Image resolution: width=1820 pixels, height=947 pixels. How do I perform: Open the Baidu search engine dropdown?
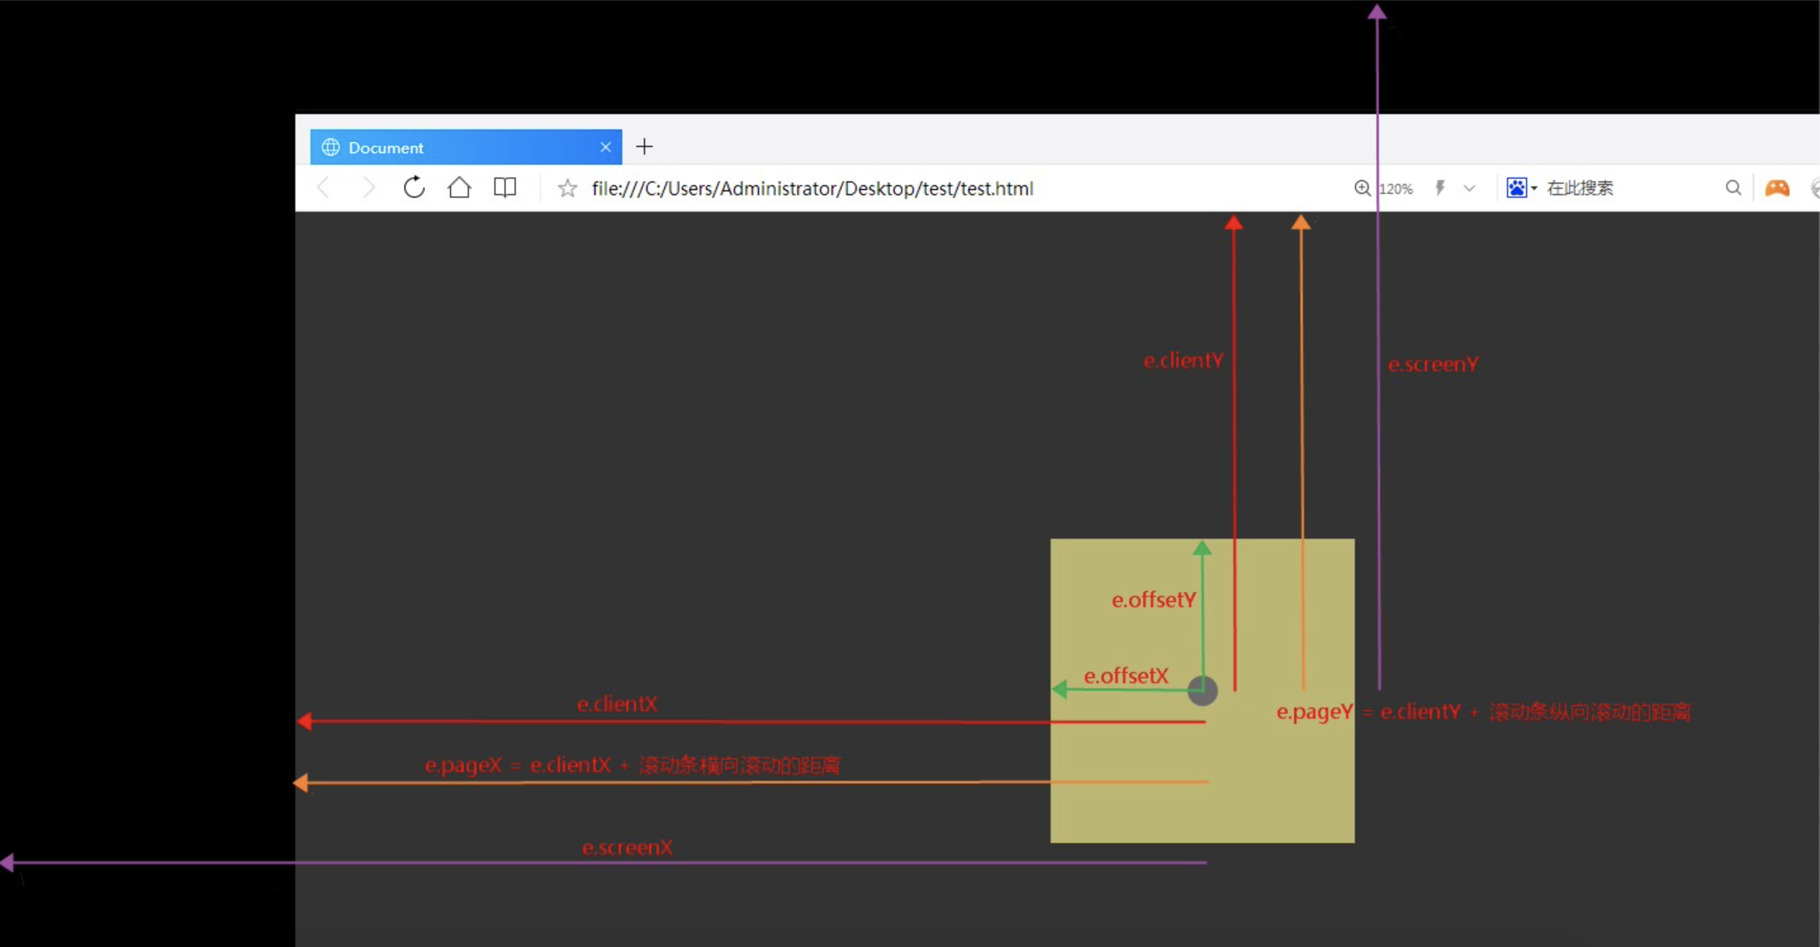pyautogui.click(x=1521, y=188)
